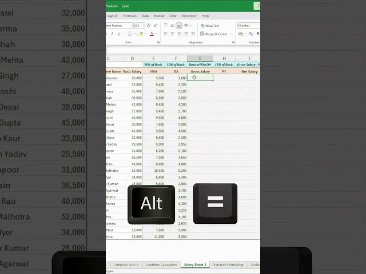Click the Orientation text-angle icon
Viewport: 366px width, 274px height.
click(186, 25)
